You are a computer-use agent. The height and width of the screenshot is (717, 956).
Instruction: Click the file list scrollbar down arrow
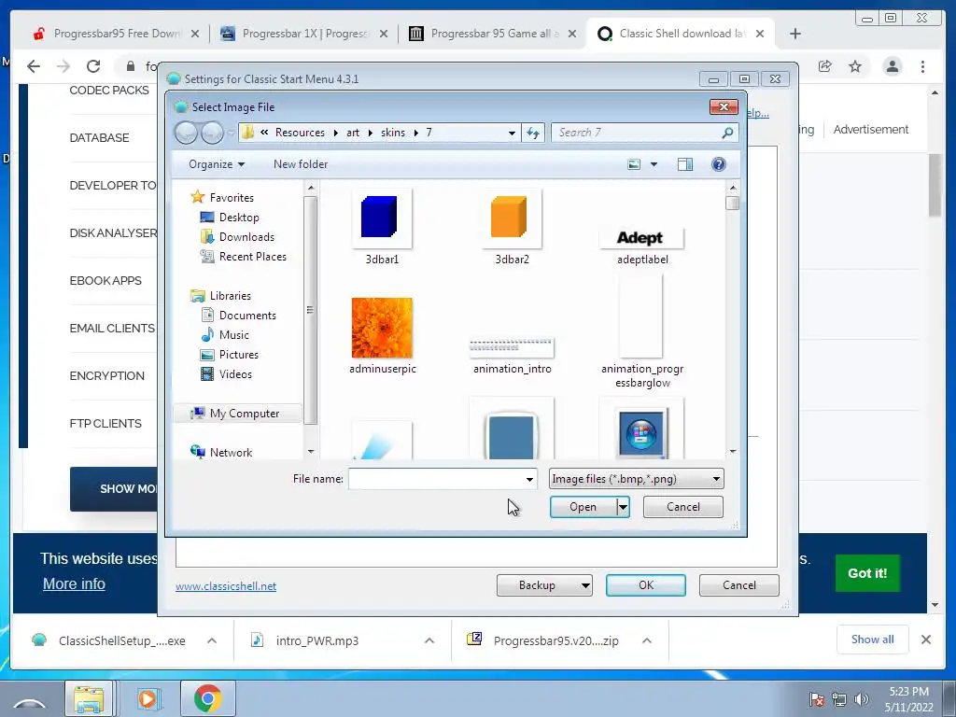coord(732,452)
